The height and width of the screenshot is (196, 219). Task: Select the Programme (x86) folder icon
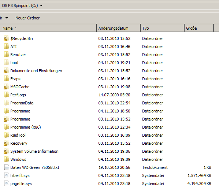(x=6, y=127)
